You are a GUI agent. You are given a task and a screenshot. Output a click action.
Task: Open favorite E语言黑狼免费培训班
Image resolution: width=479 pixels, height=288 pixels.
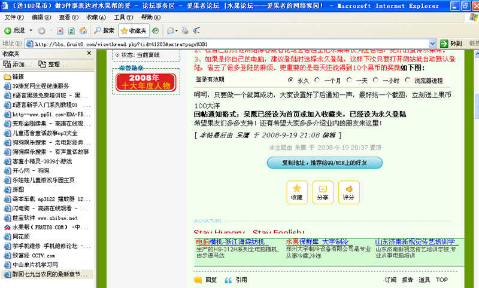tap(47, 96)
